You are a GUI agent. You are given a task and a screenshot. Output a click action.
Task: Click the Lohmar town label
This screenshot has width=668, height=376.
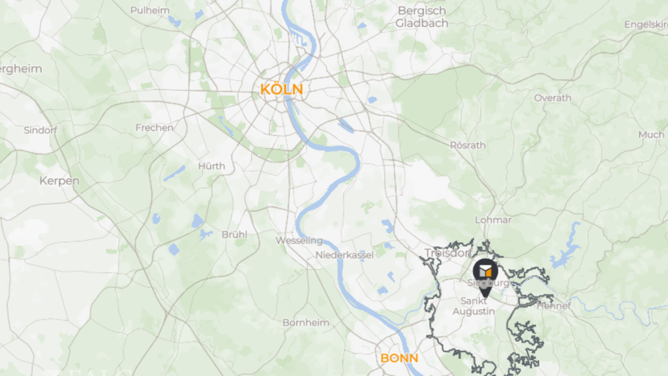(x=493, y=220)
